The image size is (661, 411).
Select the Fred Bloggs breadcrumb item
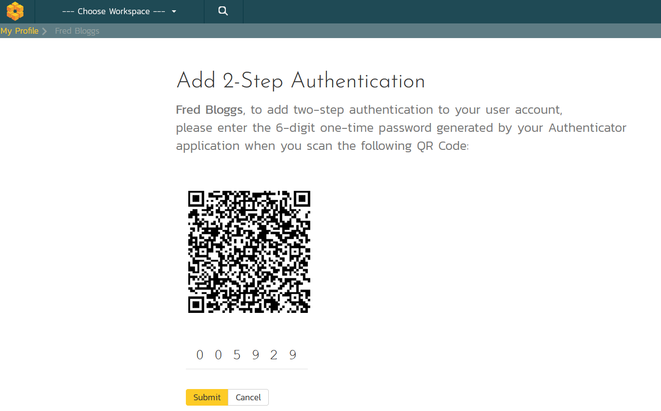77,31
